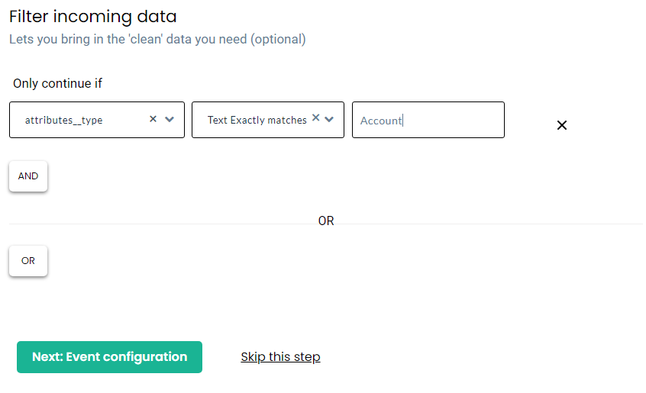
Task: Click the word (optional) in the subtitle
Action: click(278, 39)
